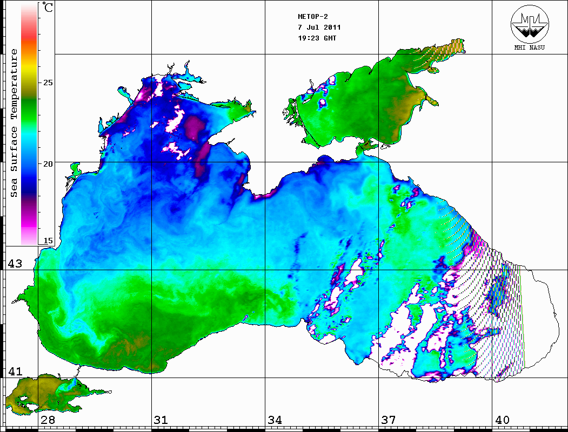Image resolution: width=568 pixels, height=432 pixels.
Task: Click the 20 value on temperature scale
Action: tap(48, 164)
